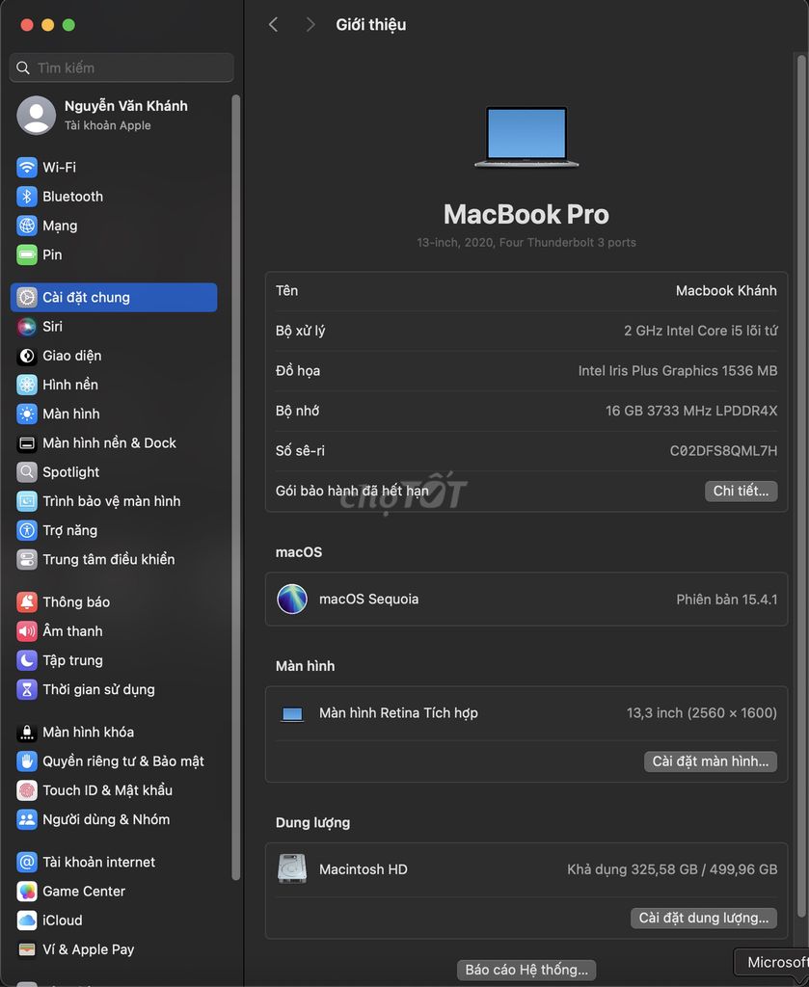
Task: Click Intel Iris Plus Graphics value
Action: tap(678, 371)
